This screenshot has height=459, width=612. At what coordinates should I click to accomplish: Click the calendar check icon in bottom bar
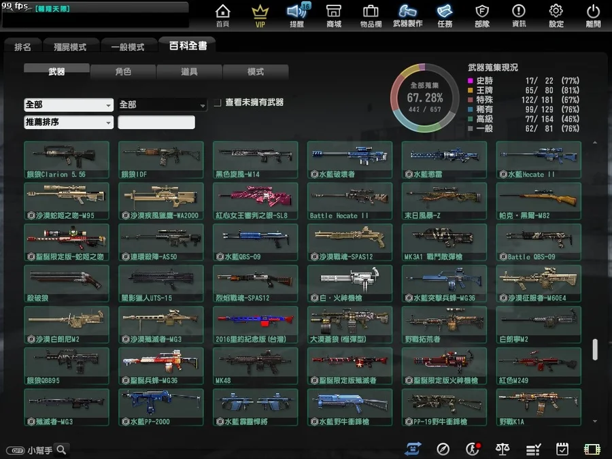coord(562,449)
